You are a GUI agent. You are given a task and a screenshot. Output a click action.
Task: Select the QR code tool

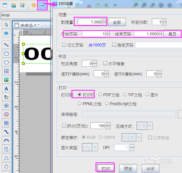pyautogui.click(x=6, y=123)
